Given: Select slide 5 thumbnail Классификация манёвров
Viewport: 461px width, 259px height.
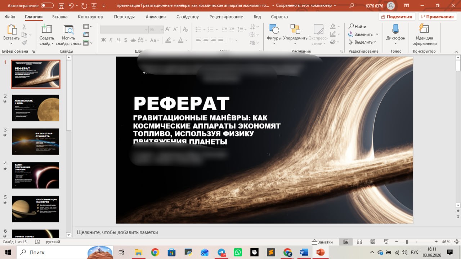Looking at the screenshot, I should point(36,209).
